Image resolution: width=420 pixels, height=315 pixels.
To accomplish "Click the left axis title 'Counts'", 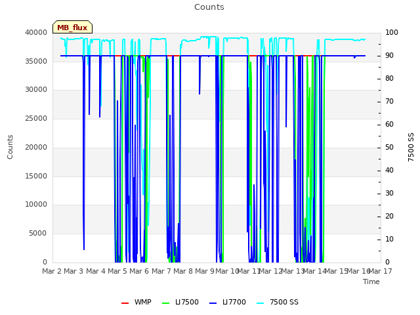I will tap(10, 147).
